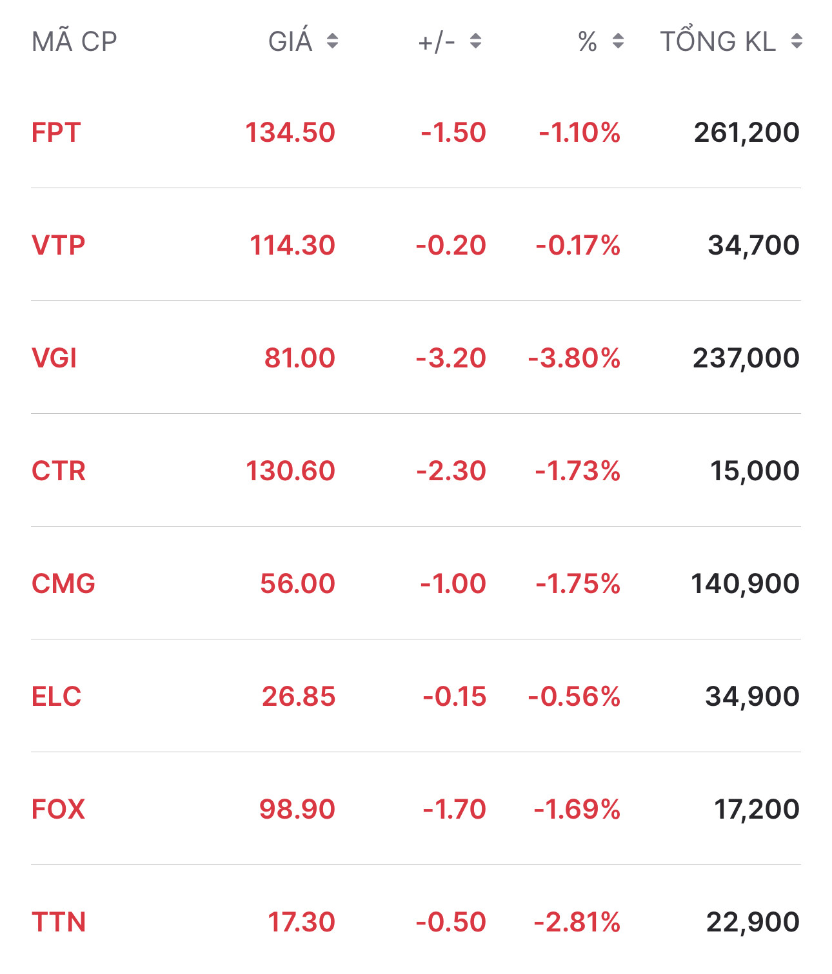Click CMG percent change -1.75%
This screenshot has width=832, height=974.
click(x=578, y=584)
